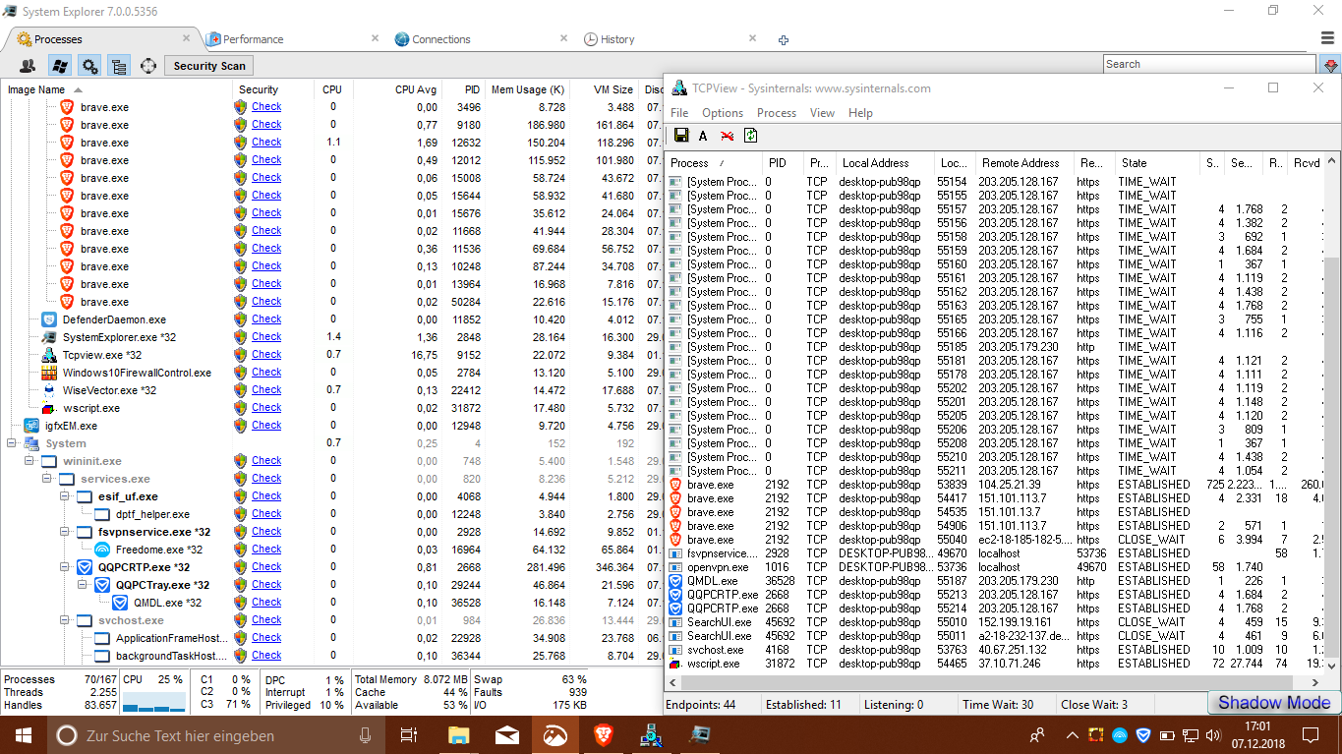Click the hamburger menu icon in System Explorer
This screenshot has width=1342, height=754.
point(1327,38)
